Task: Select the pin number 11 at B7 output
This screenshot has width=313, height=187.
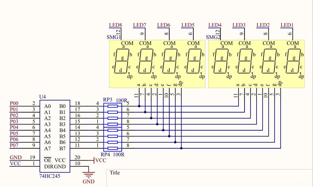Action: (x=77, y=145)
